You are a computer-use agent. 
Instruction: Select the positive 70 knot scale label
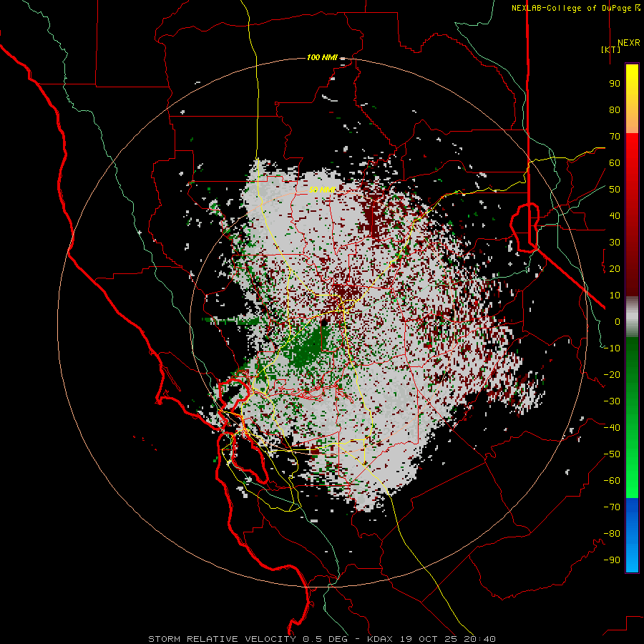[x=615, y=137]
